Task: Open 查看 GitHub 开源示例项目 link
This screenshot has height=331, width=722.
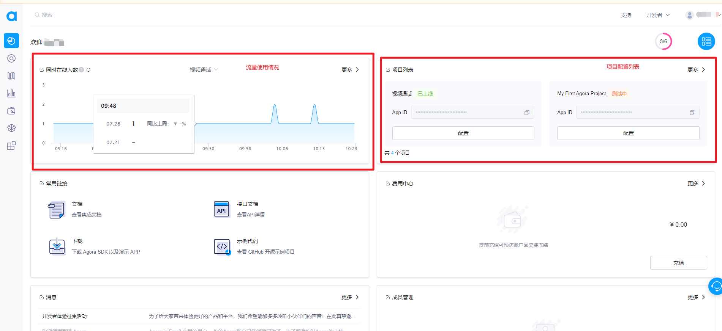Action: (265, 252)
